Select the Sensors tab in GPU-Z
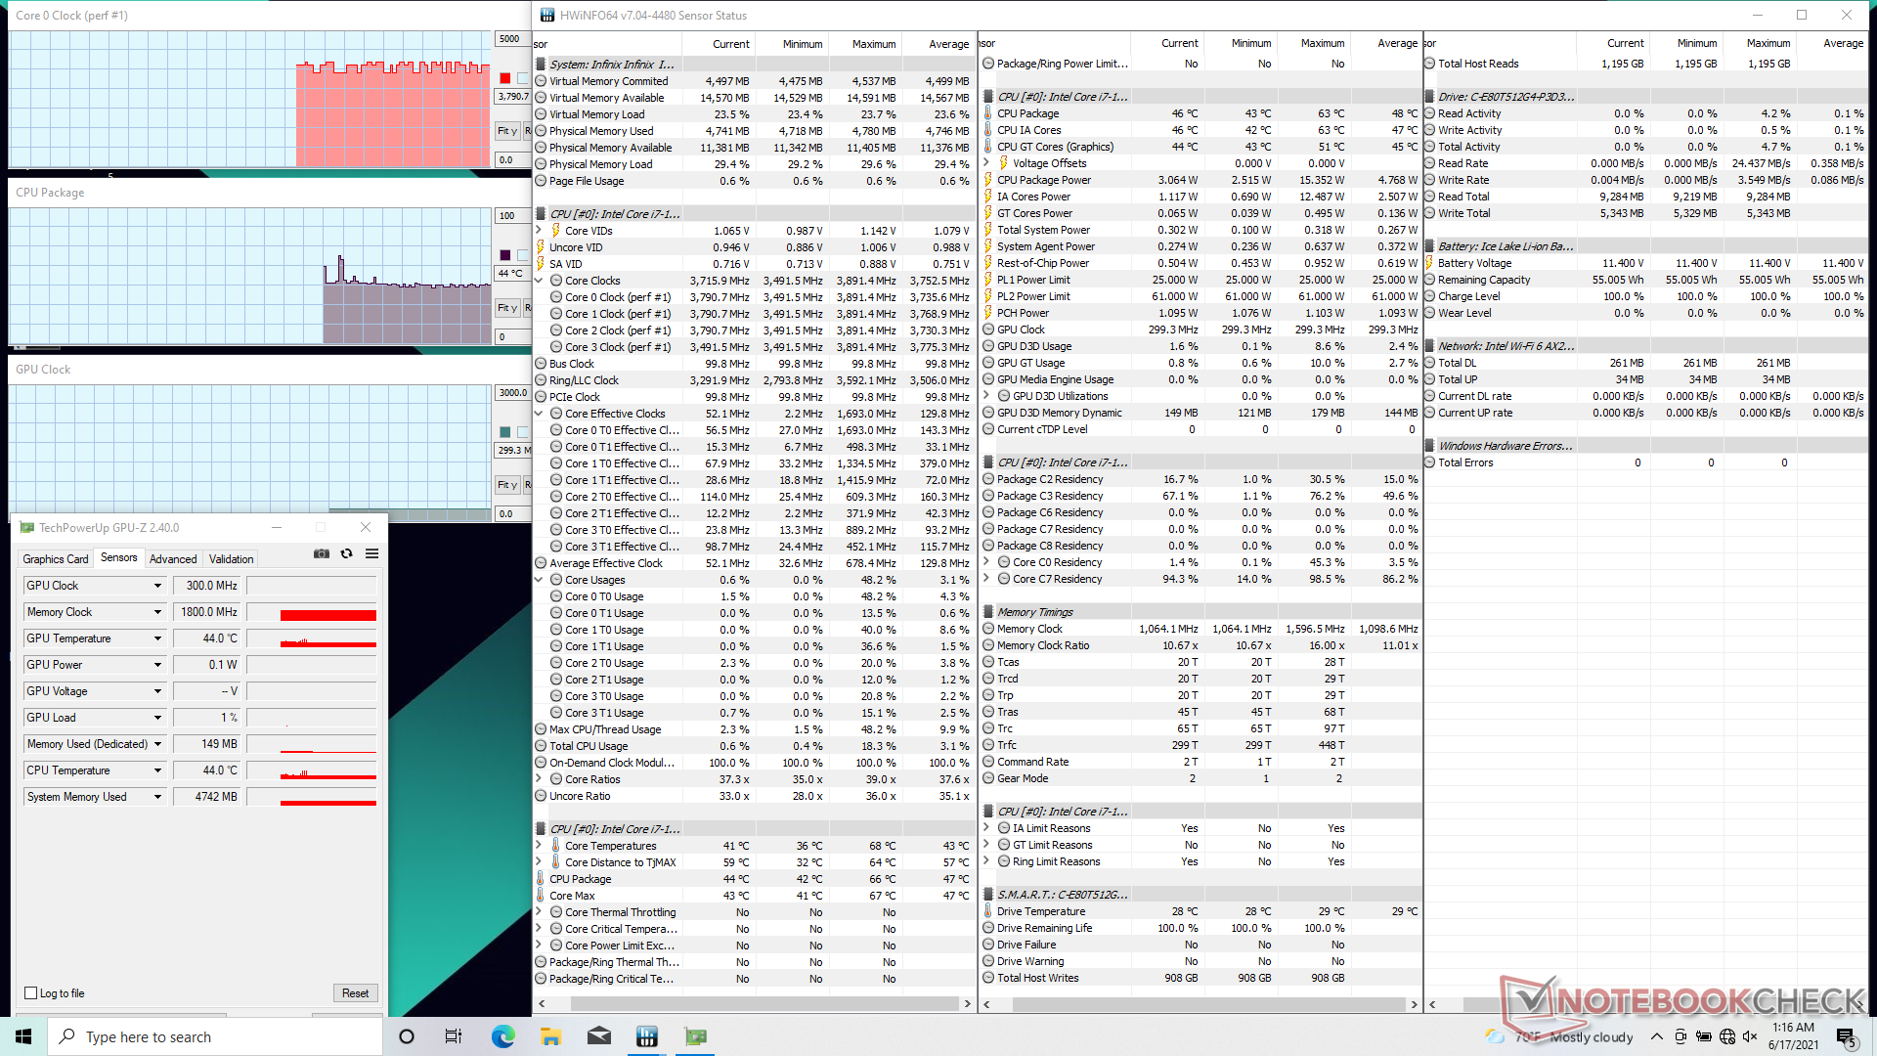Screen dimensions: 1877x1056 pyautogui.click(x=119, y=557)
